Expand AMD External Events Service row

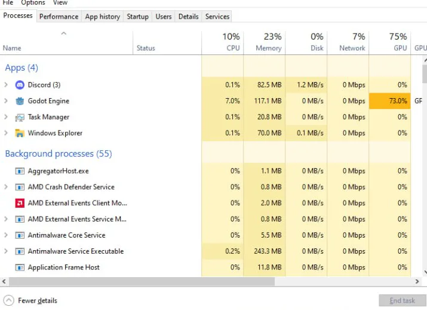(x=6, y=219)
